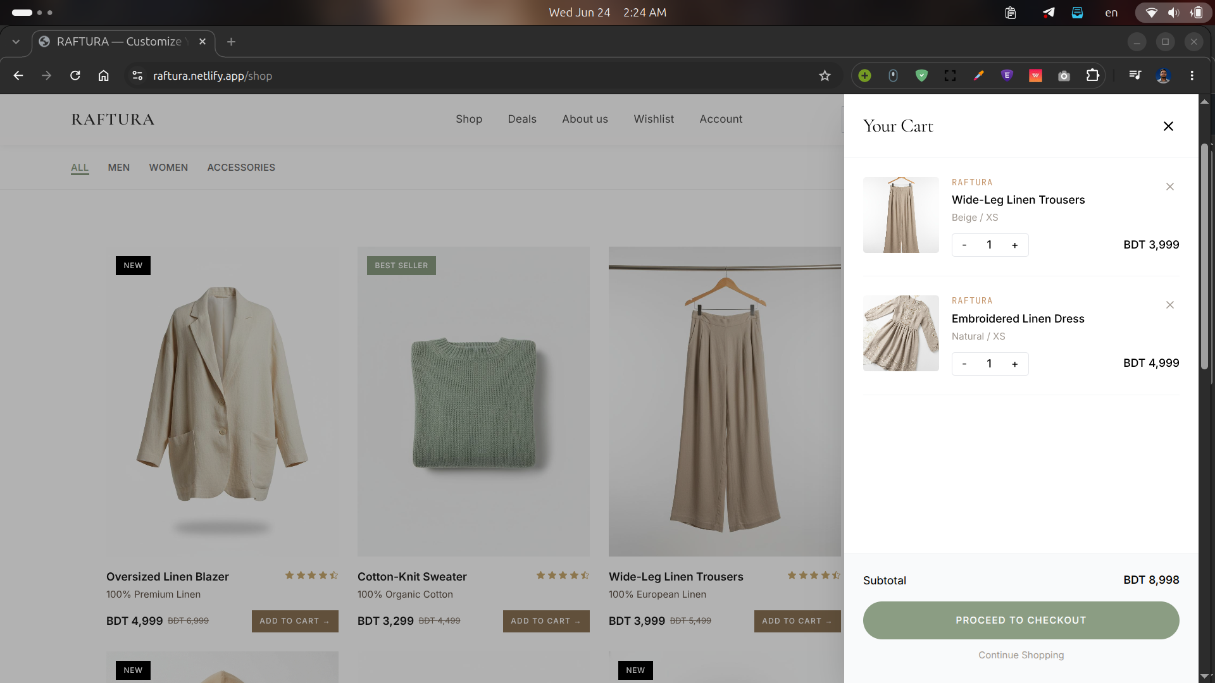Bookmark this page with star icon
1215x683 pixels.
point(825,76)
